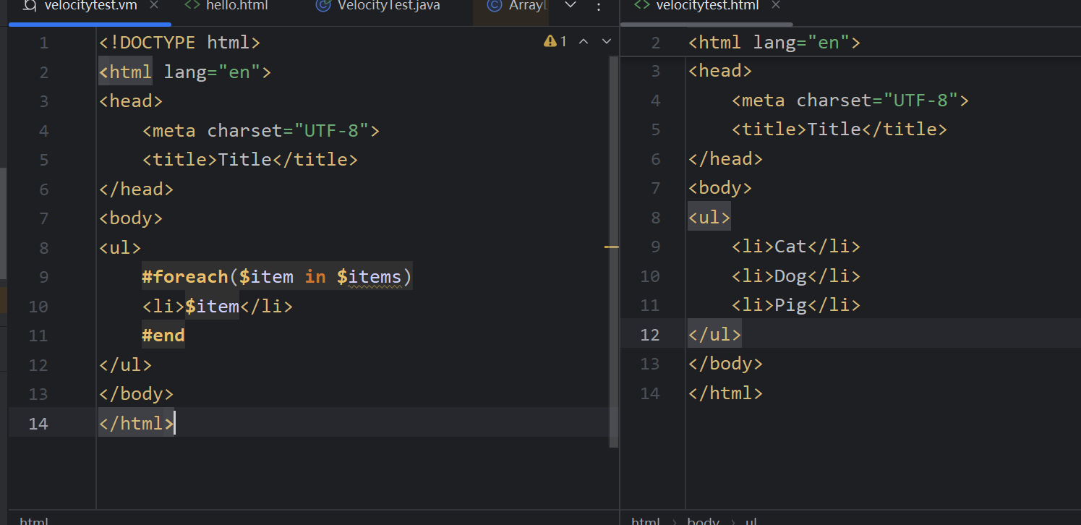Click the right editor horizontal scrollbar
1081x525 pixels.
click(706, 25)
